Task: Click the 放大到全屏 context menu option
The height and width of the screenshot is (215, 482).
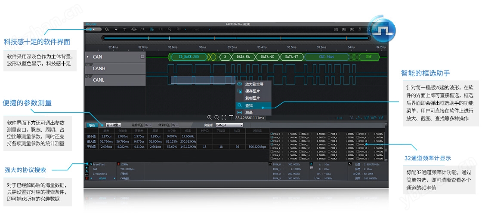Action: pos(254,84)
